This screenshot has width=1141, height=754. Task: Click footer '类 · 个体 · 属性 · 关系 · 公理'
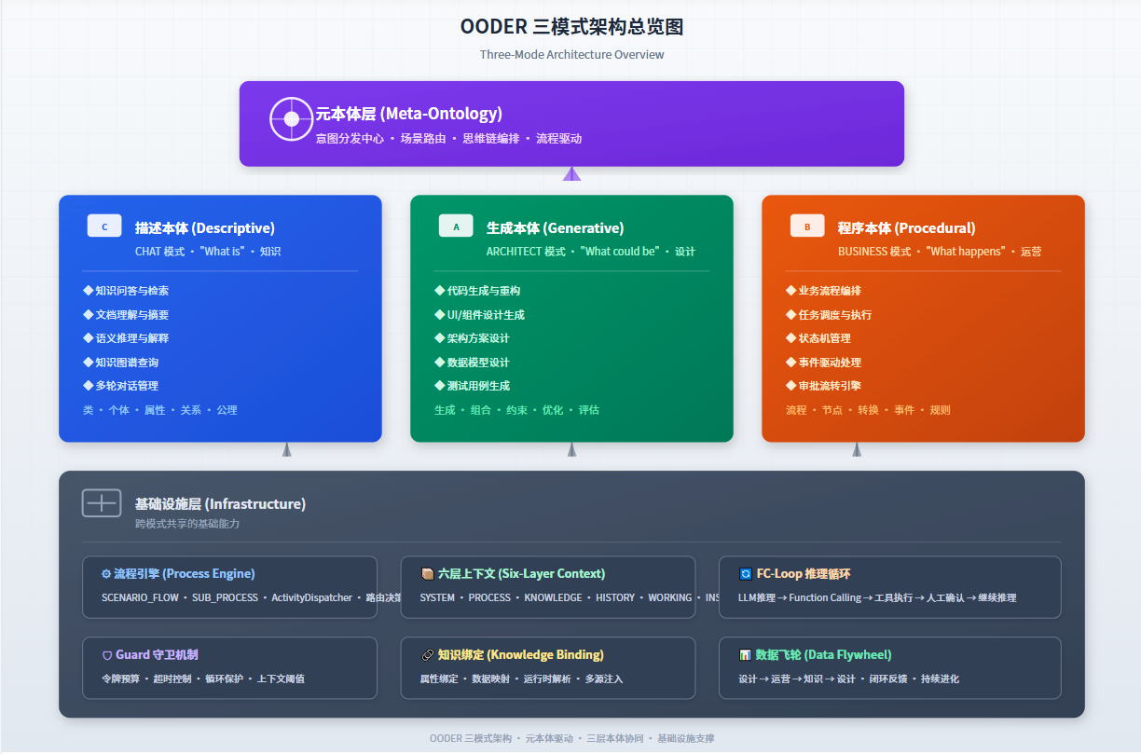160,410
